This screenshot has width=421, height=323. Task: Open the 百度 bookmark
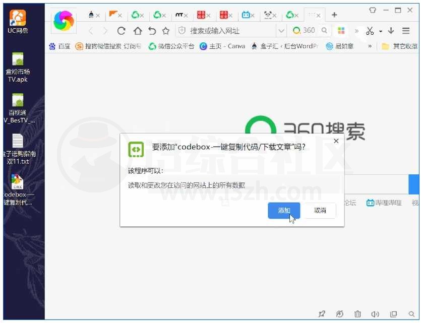click(59, 46)
